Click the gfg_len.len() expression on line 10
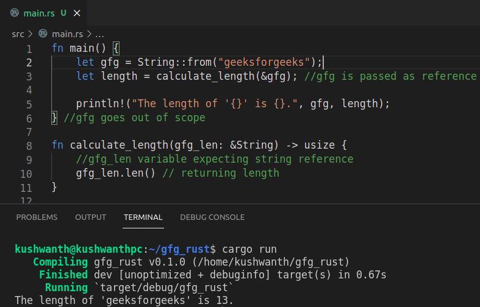The image size is (480, 307). coord(116,173)
